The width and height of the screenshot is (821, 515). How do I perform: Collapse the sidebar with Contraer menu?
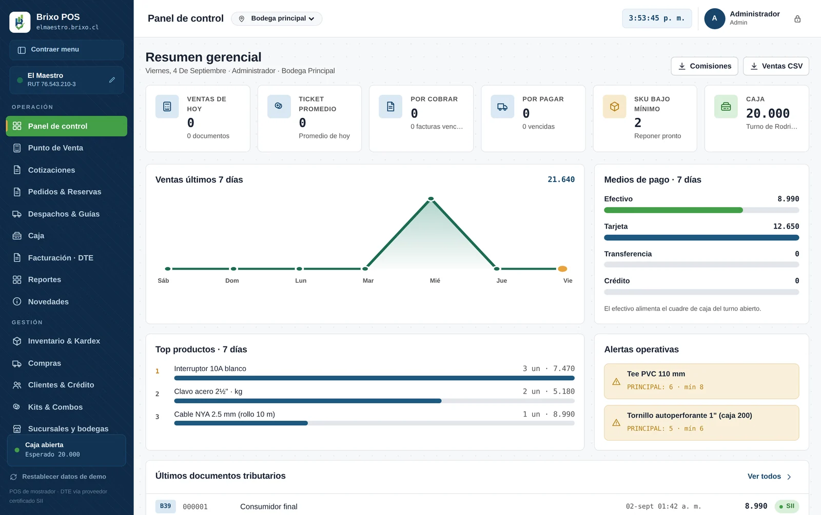[x=66, y=50]
